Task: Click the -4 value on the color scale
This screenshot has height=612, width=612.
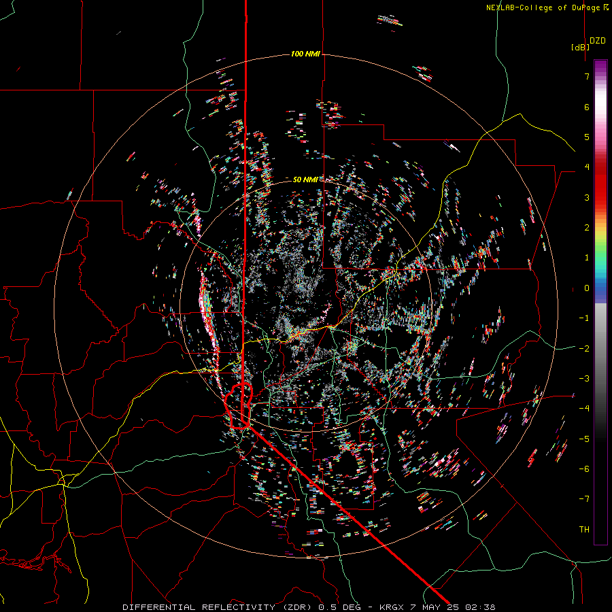Action: 584,408
